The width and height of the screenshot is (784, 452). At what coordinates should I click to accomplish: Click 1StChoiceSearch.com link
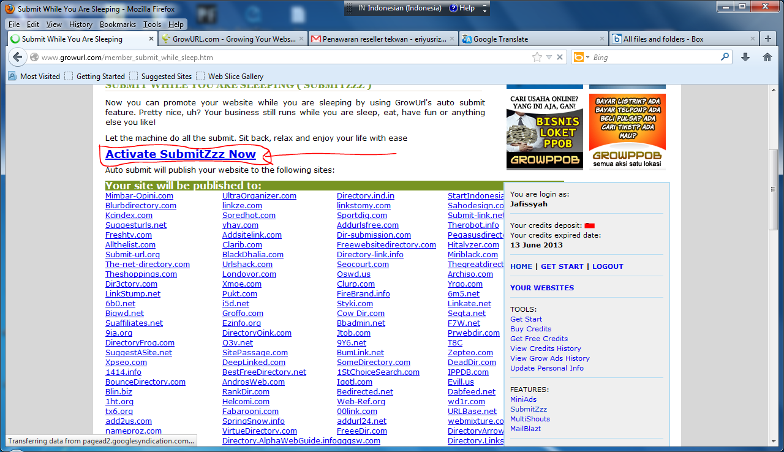pyautogui.click(x=378, y=372)
